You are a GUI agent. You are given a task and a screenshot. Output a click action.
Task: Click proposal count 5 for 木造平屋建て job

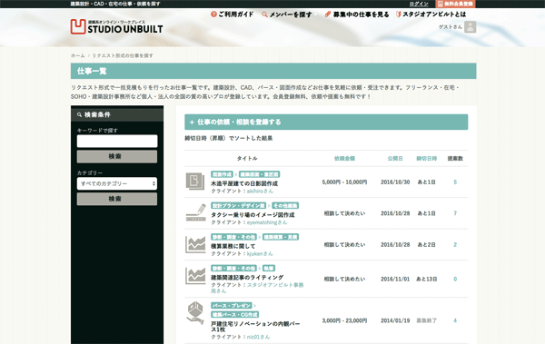pos(455,182)
